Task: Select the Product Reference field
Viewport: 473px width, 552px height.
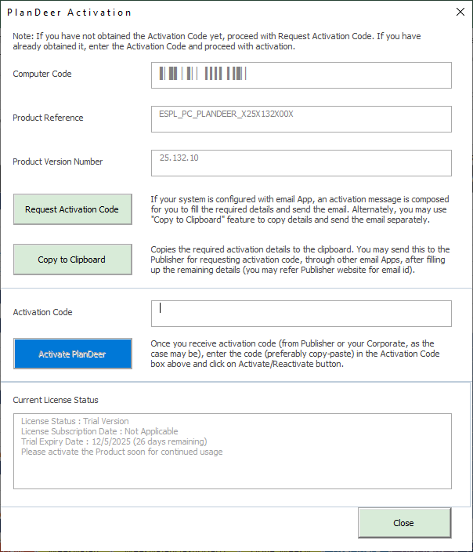Action: pyautogui.click(x=301, y=119)
